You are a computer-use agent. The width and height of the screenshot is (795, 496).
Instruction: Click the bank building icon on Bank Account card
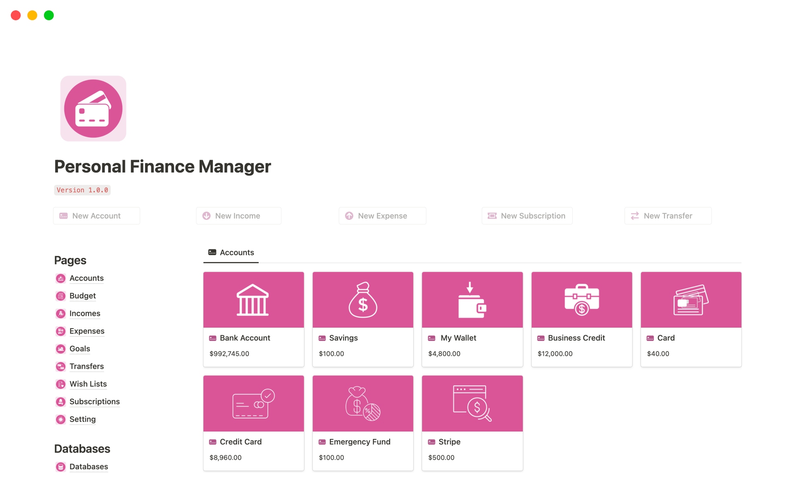(253, 299)
